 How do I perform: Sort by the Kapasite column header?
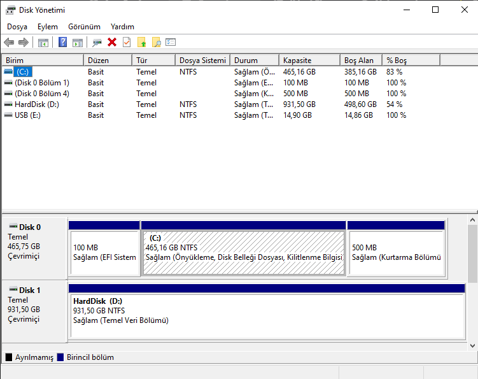[309, 60]
